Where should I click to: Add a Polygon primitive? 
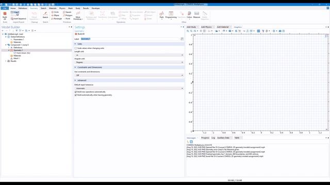68,15
